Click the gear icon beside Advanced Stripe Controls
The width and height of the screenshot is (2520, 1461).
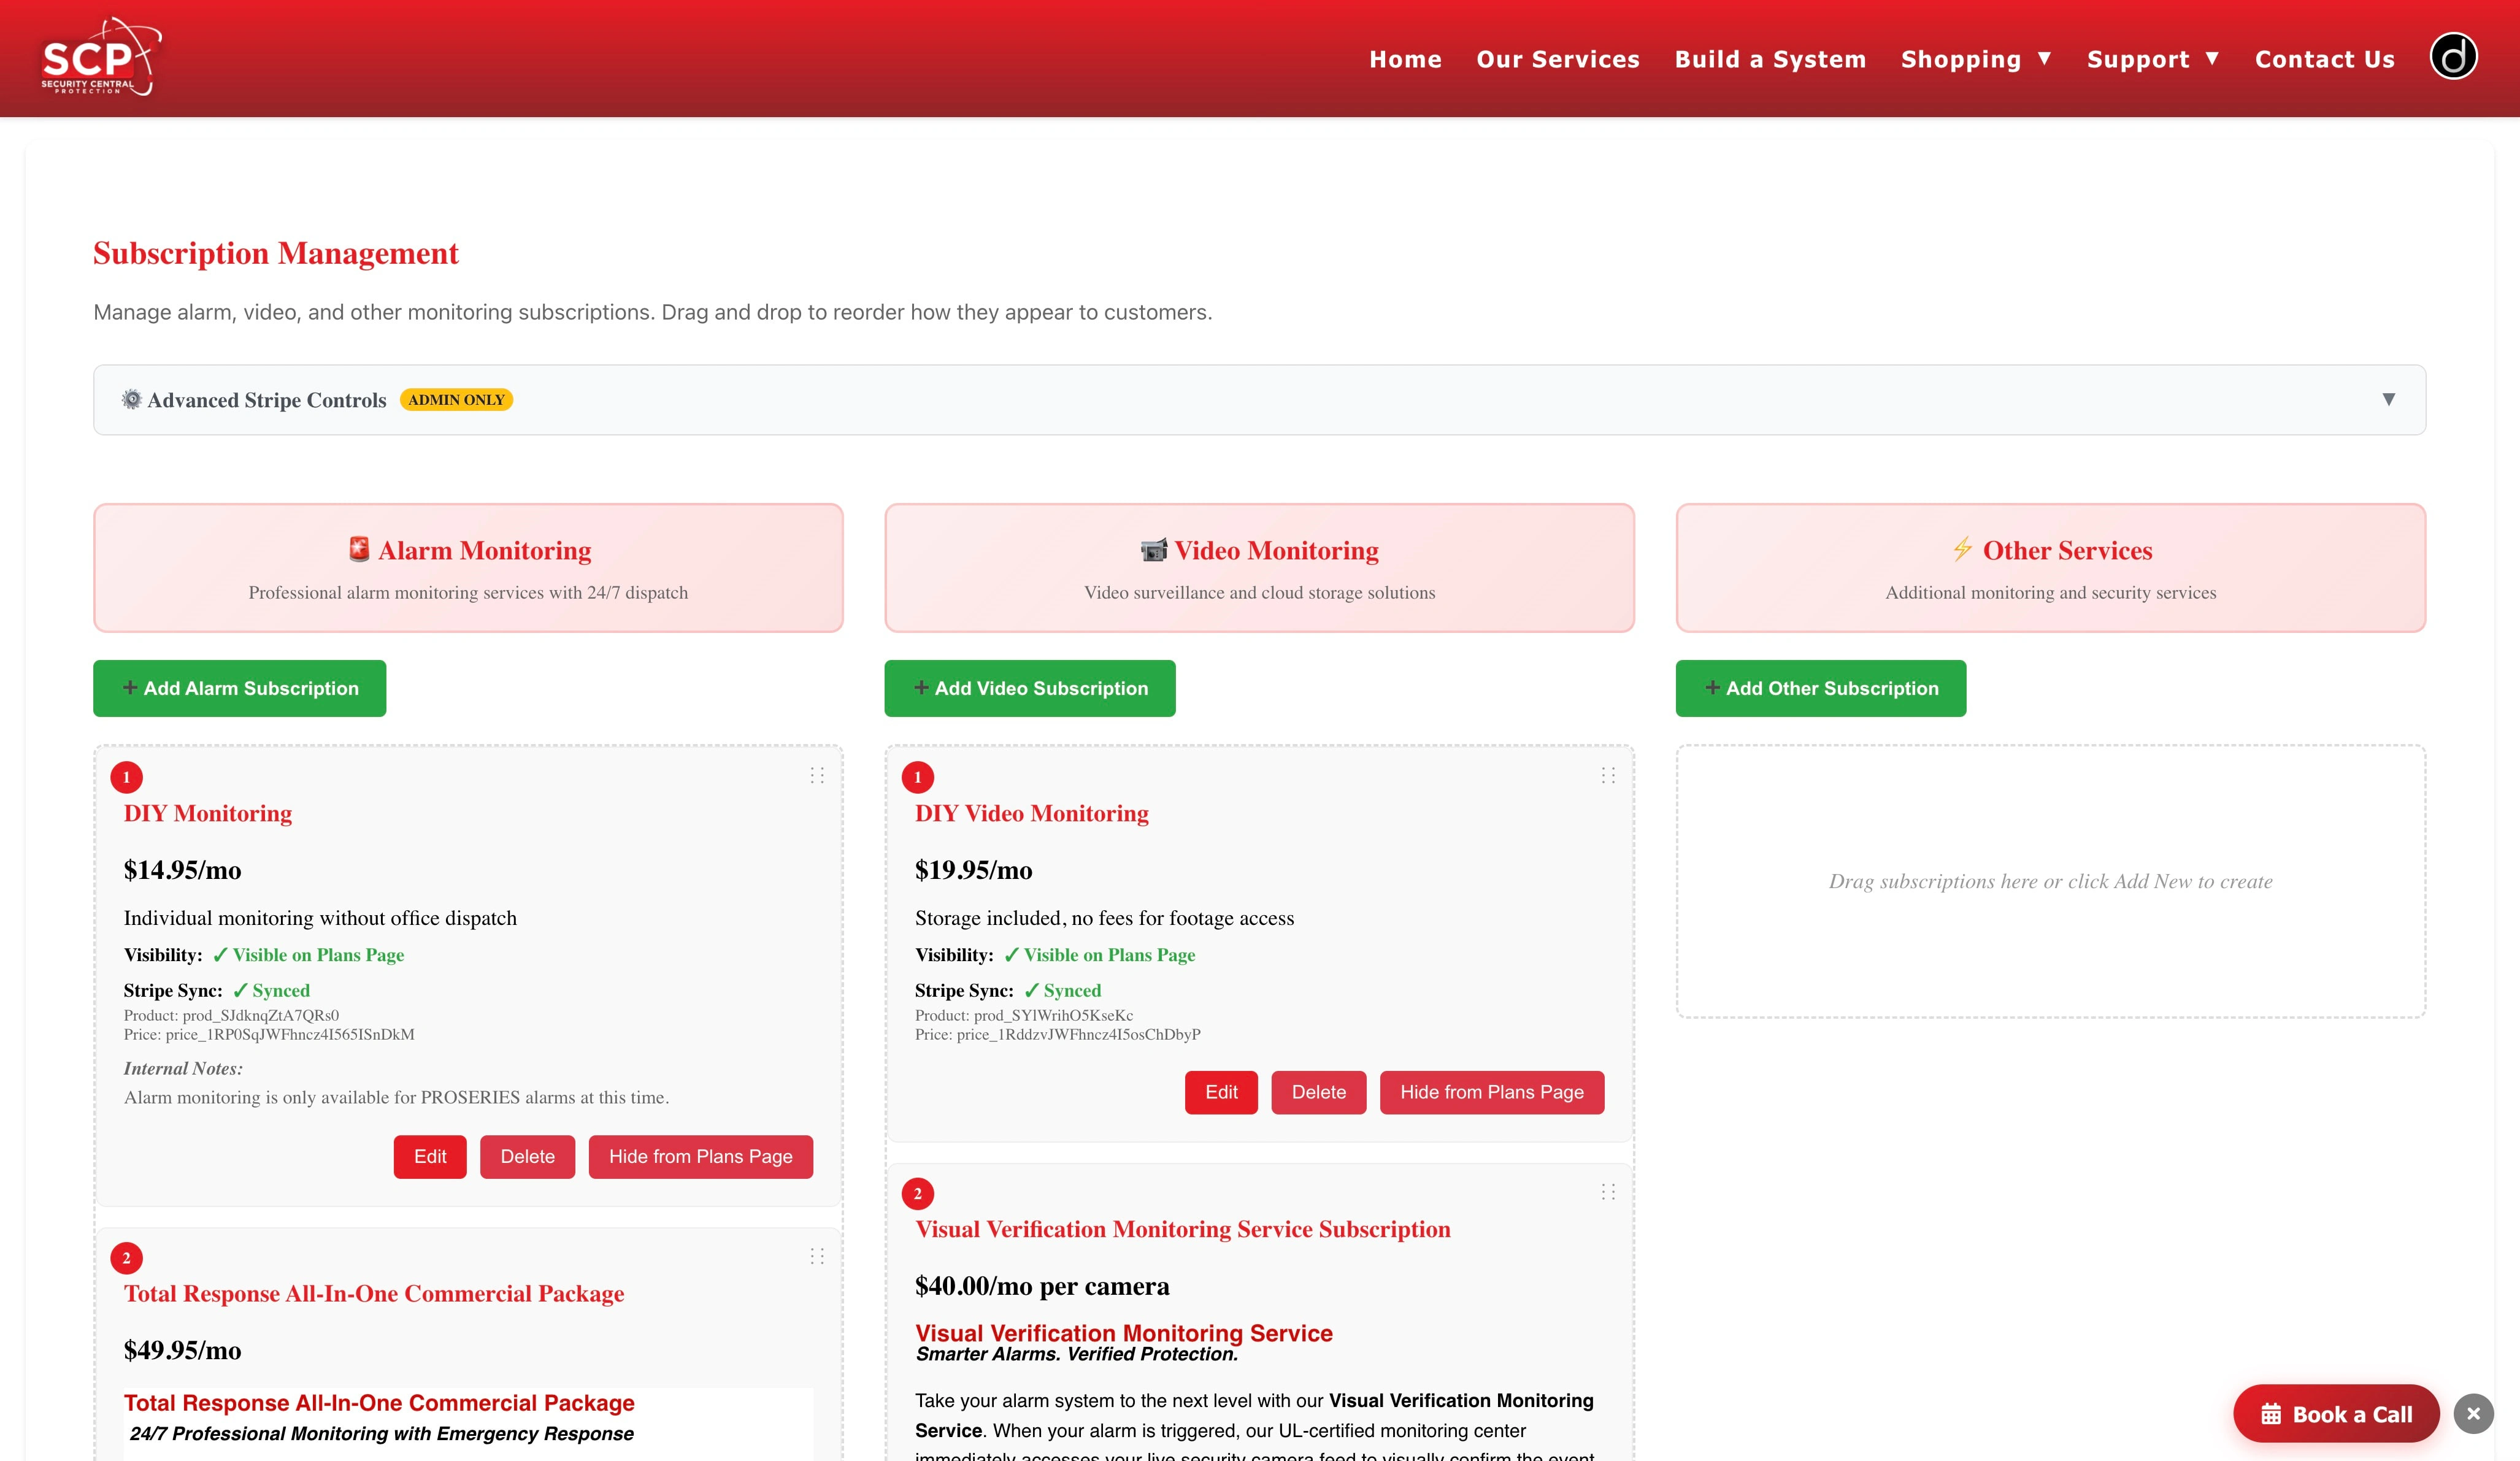pos(131,399)
